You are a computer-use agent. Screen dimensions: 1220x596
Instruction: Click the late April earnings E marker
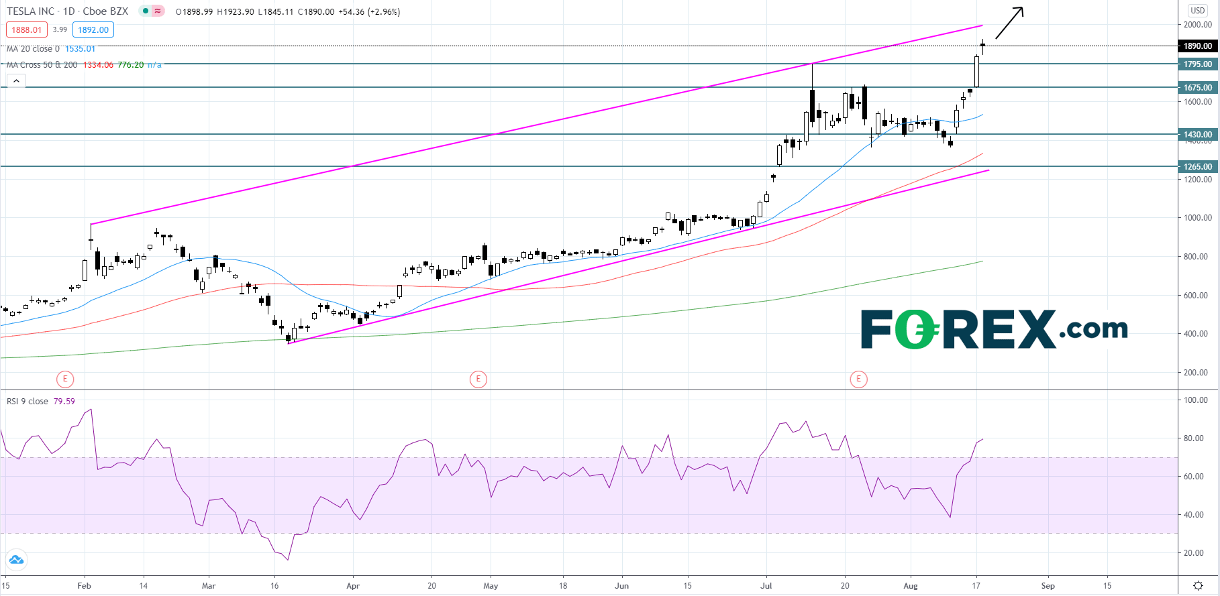pyautogui.click(x=478, y=379)
